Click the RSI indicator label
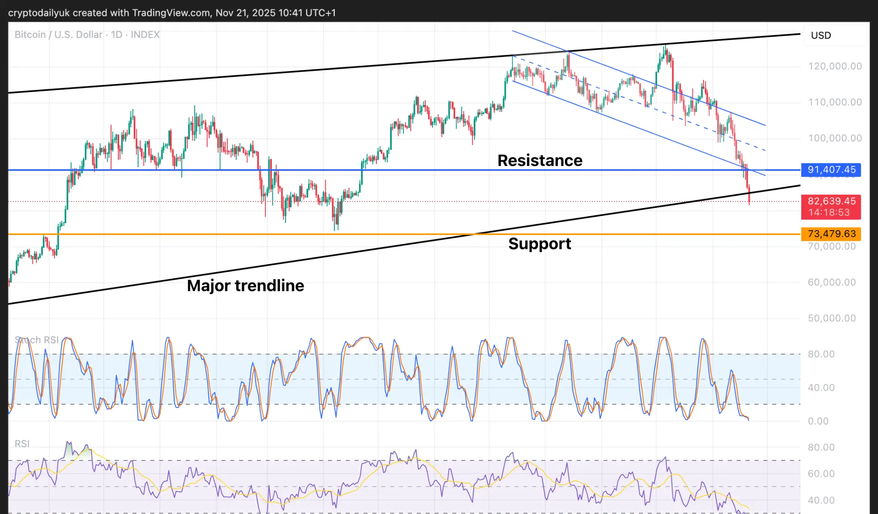The image size is (878, 514). coord(22,444)
